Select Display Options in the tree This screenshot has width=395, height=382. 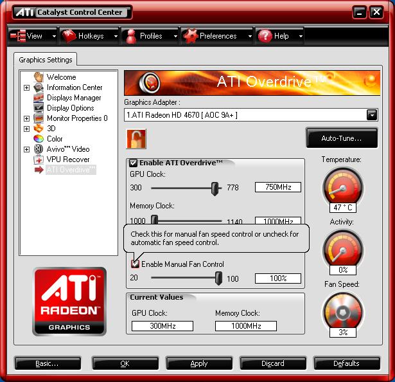tap(70, 108)
